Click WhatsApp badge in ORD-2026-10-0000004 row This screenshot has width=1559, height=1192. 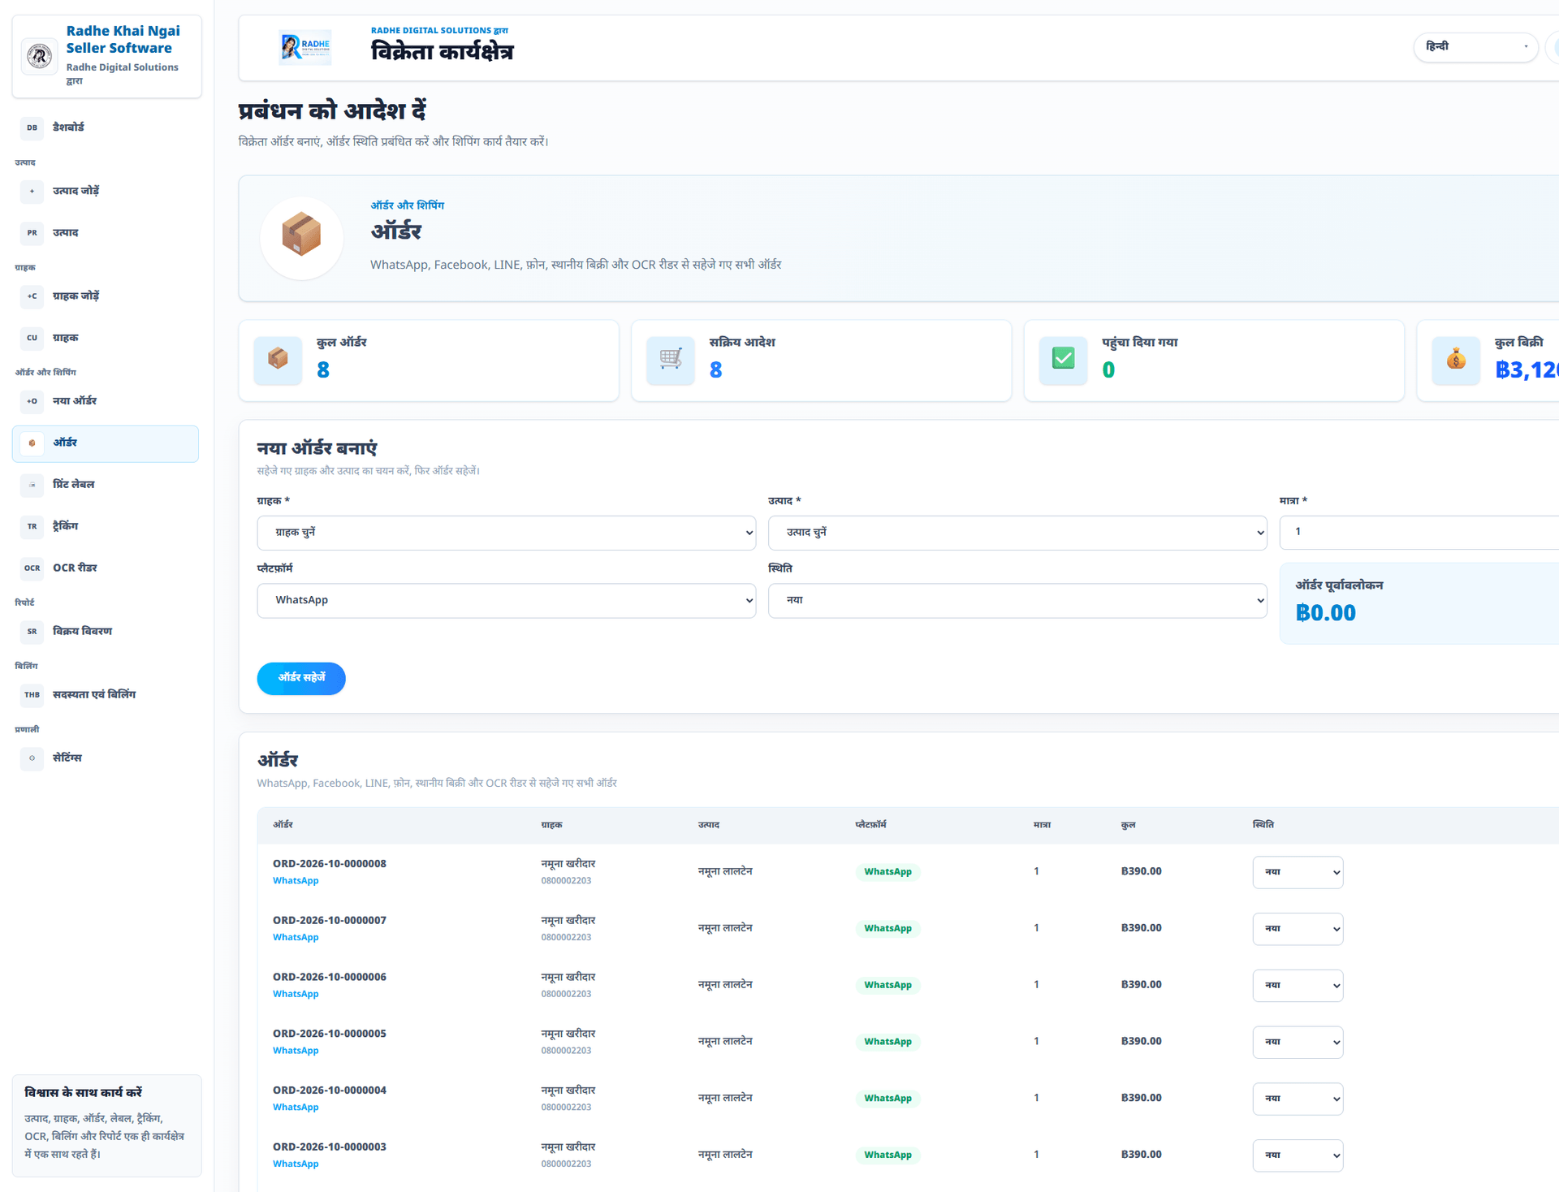point(887,1098)
